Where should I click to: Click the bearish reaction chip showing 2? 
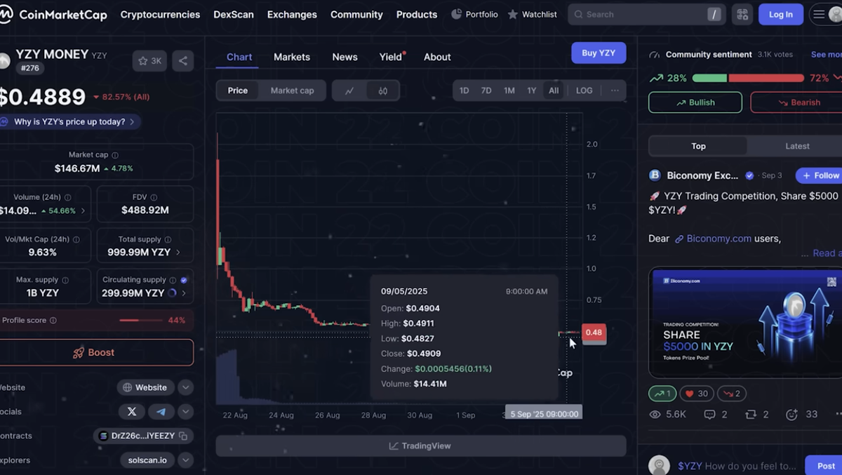(731, 394)
